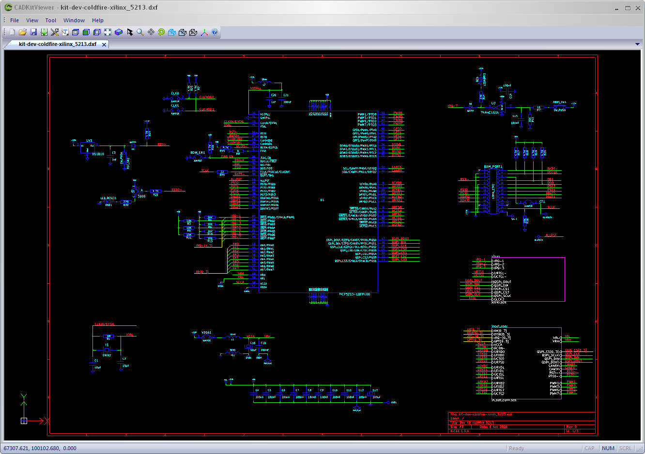This screenshot has width=645, height=454.
Task: Open the Help icon with the question mark
Action: (x=215, y=32)
